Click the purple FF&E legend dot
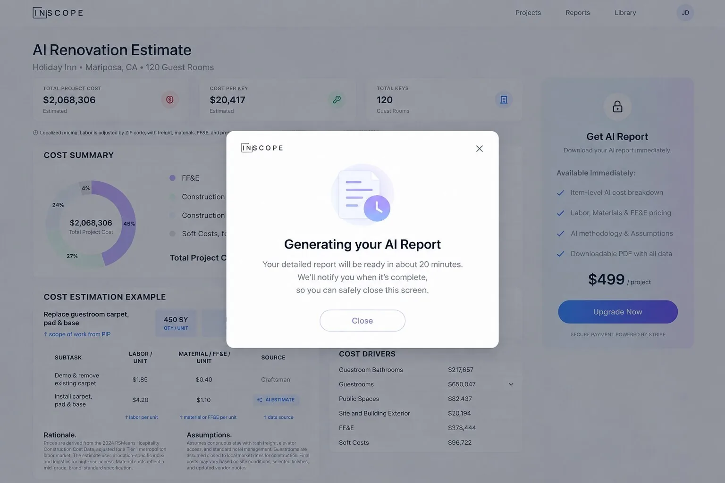The height and width of the screenshot is (483, 725). [172, 178]
